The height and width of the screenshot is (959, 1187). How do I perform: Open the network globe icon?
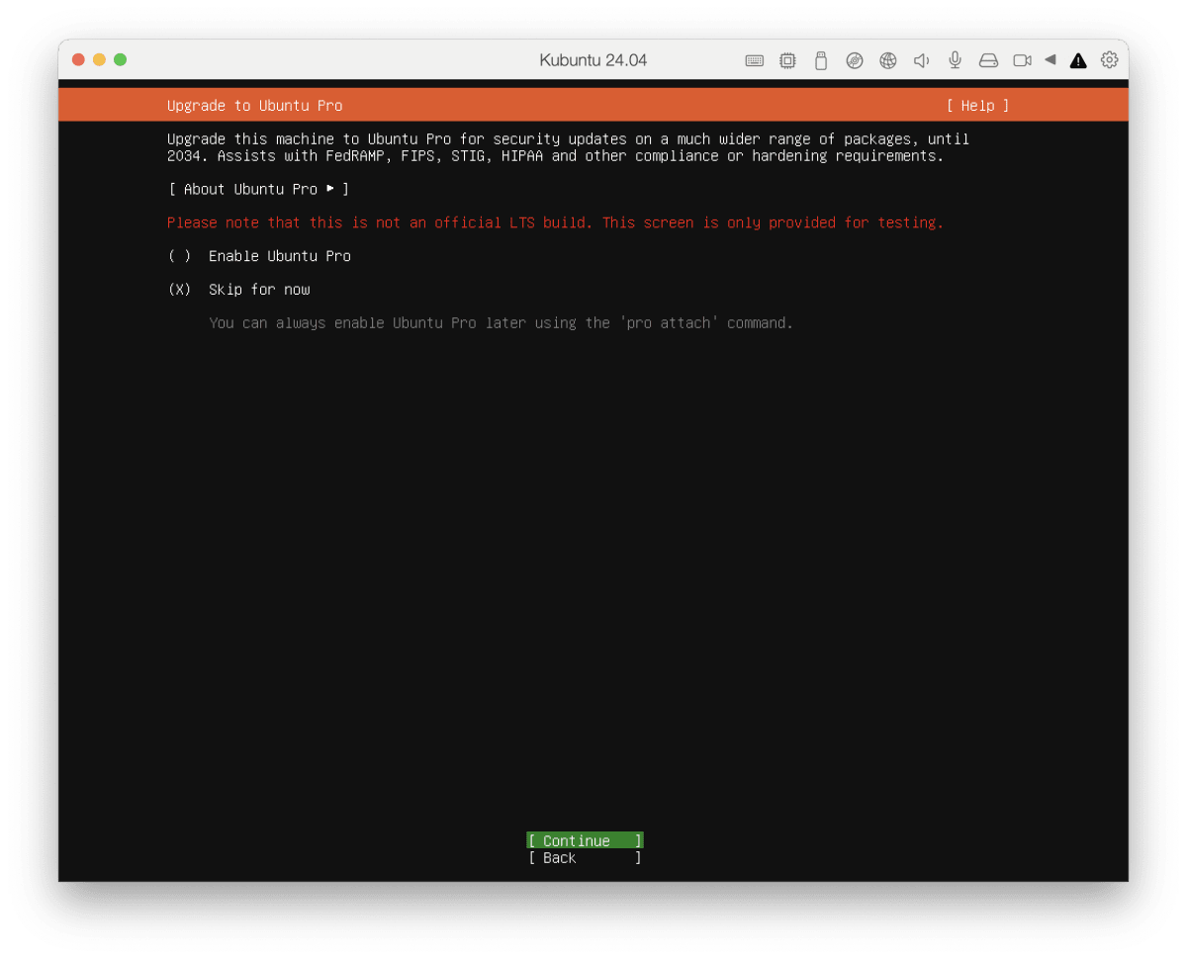point(888,60)
